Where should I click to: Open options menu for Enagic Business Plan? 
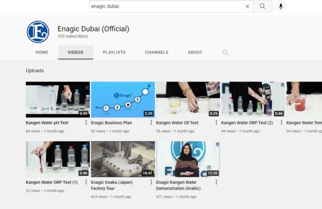pyautogui.click(x=151, y=123)
